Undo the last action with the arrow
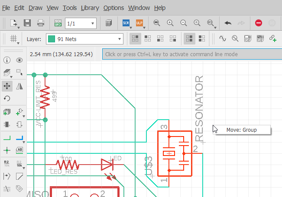The image size is (282, 197). click(228, 23)
